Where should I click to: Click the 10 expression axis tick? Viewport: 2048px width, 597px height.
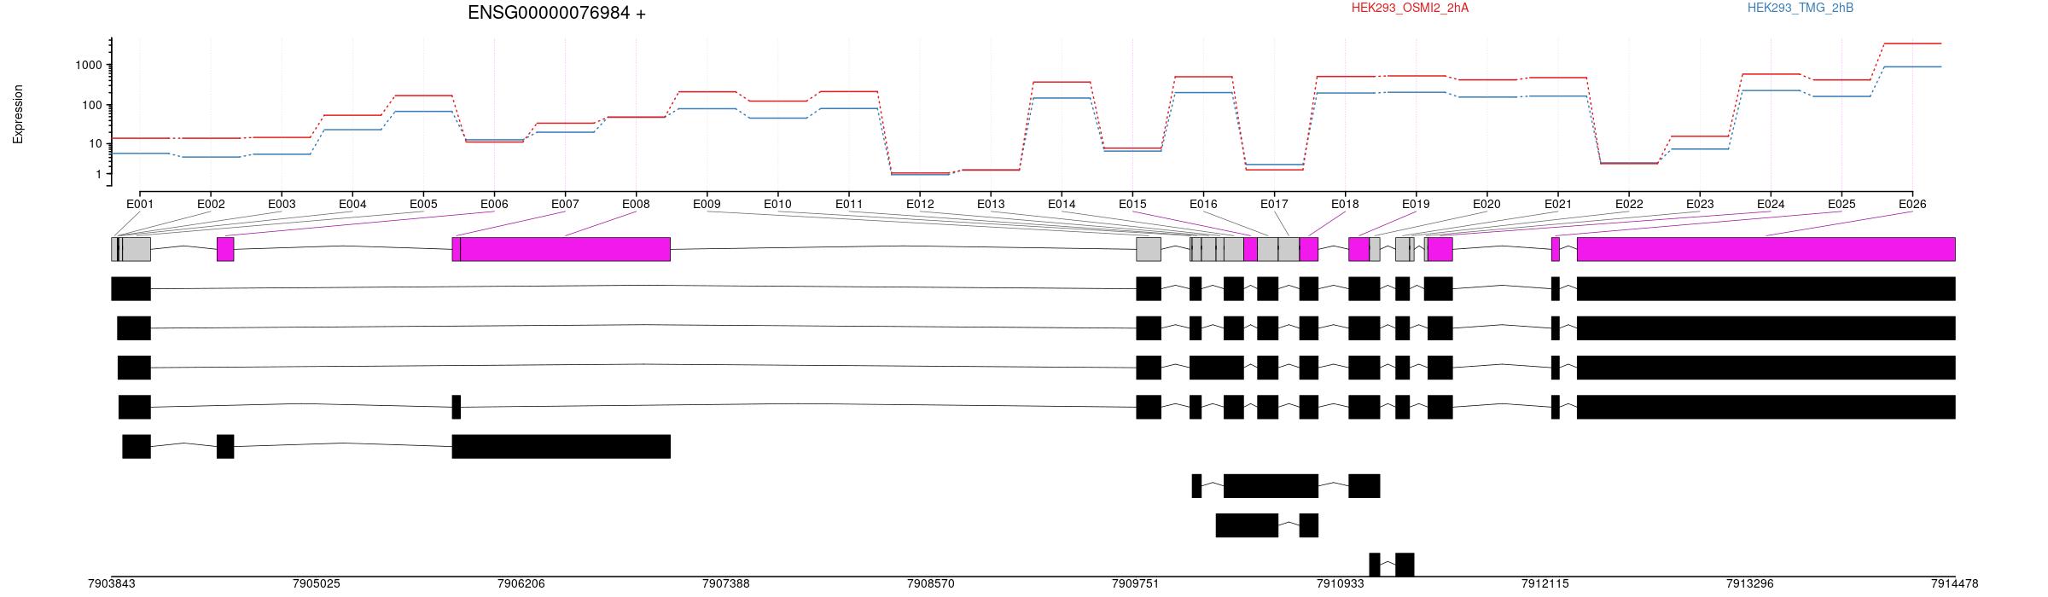pyautogui.click(x=96, y=143)
